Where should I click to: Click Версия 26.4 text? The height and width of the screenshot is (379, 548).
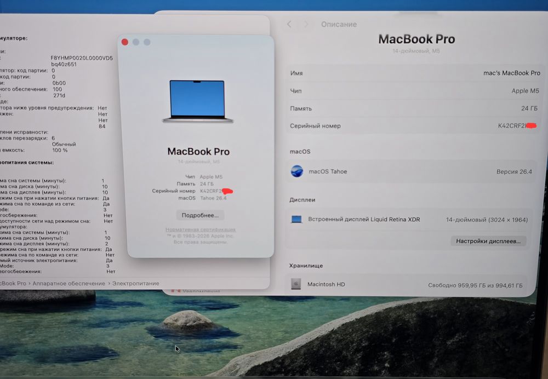(x=514, y=171)
